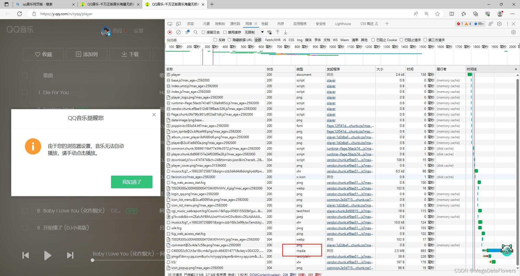Sort by timeline column arrow
Screen dimensions: 520x276
(516, 69)
